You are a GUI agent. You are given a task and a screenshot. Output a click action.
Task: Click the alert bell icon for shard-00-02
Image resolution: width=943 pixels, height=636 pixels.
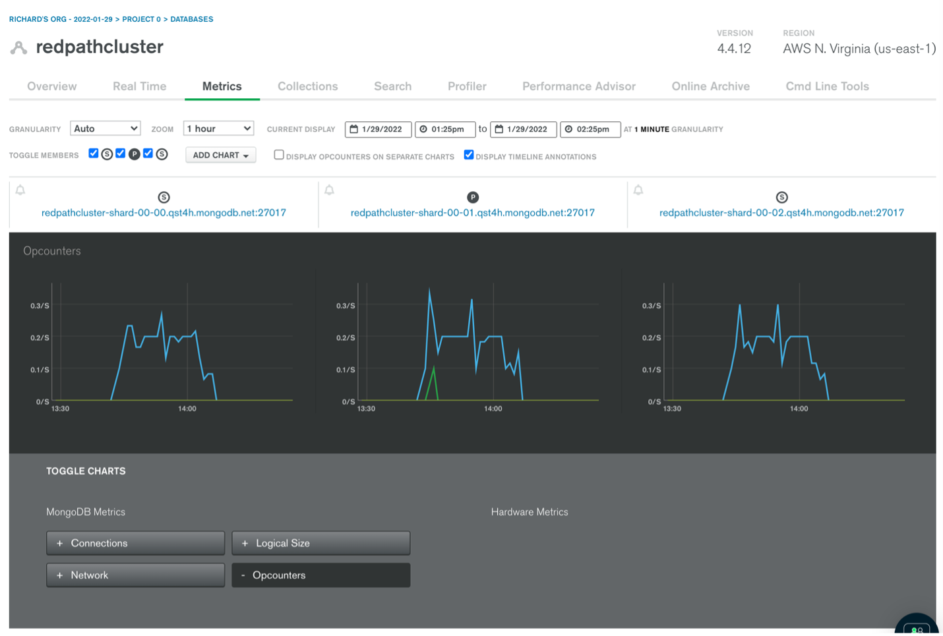(638, 190)
